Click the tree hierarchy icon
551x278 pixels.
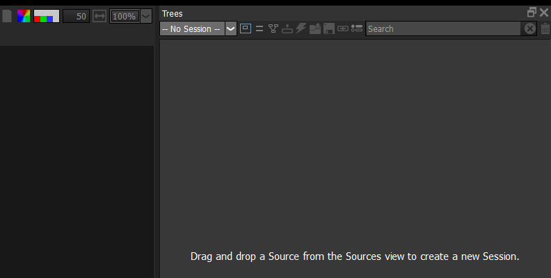click(273, 28)
